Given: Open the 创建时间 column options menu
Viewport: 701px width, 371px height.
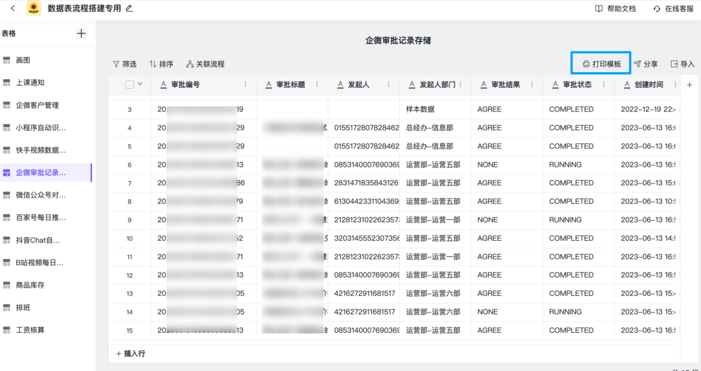Looking at the screenshot, I should click(675, 84).
